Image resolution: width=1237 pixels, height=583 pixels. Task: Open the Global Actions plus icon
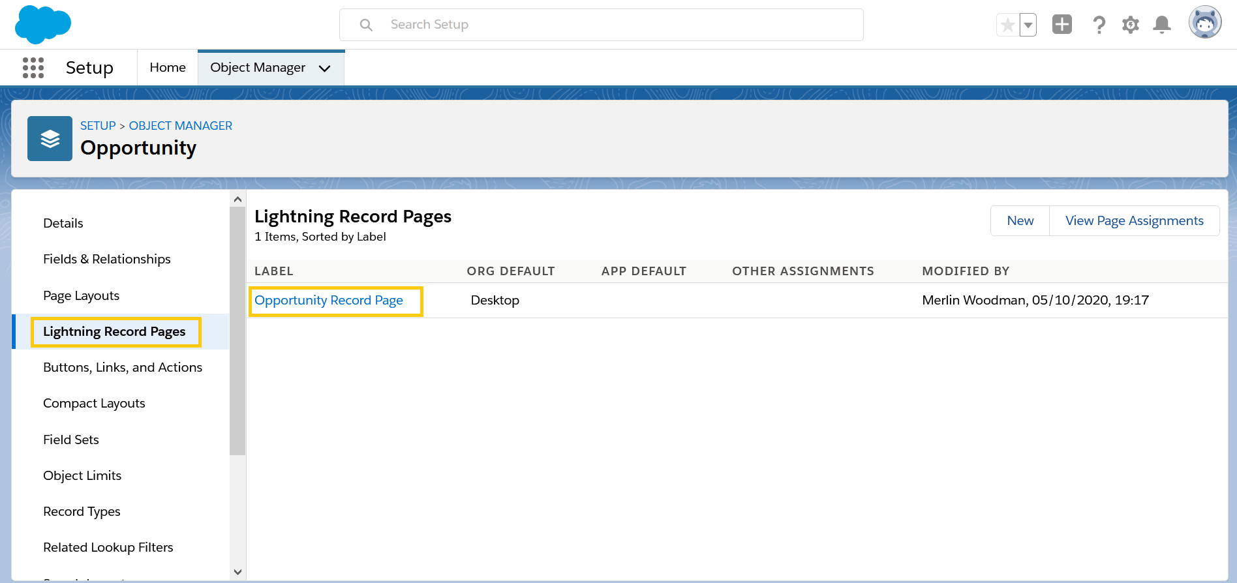[1061, 25]
